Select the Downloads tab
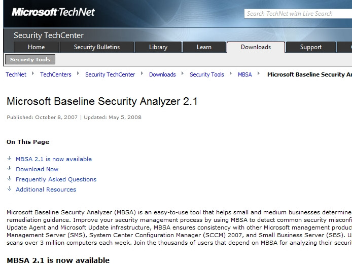Image resolution: width=352 pixels, height=266 pixels. (256, 47)
